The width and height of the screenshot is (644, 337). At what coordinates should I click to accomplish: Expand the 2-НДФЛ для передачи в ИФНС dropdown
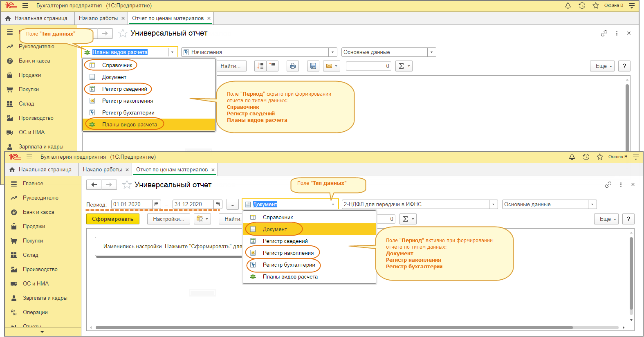[x=494, y=204]
